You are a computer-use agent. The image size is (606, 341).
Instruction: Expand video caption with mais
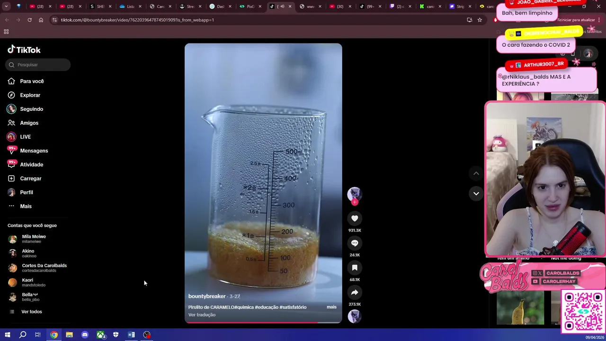tap(331, 307)
